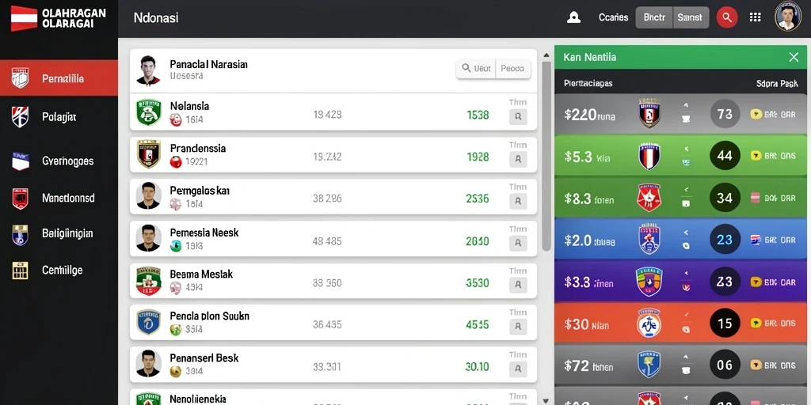The width and height of the screenshot is (811, 405).
Task: Click the Uect search button in list header
Action: tap(476, 68)
